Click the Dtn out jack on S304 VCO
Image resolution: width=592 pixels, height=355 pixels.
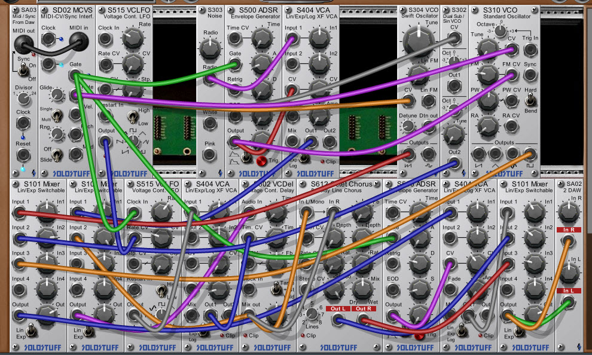[429, 126]
